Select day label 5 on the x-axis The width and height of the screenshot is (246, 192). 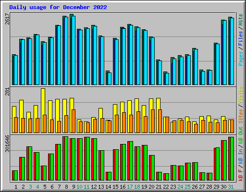[45, 187]
